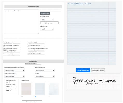Enable the Рандомный наклон слов checkbox
The image size is (123, 103).
pos(10,82)
